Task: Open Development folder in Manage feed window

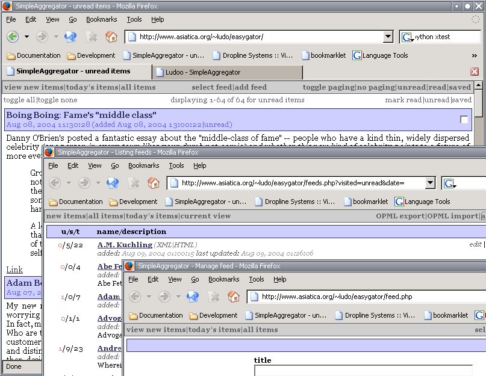Action: pos(213,316)
